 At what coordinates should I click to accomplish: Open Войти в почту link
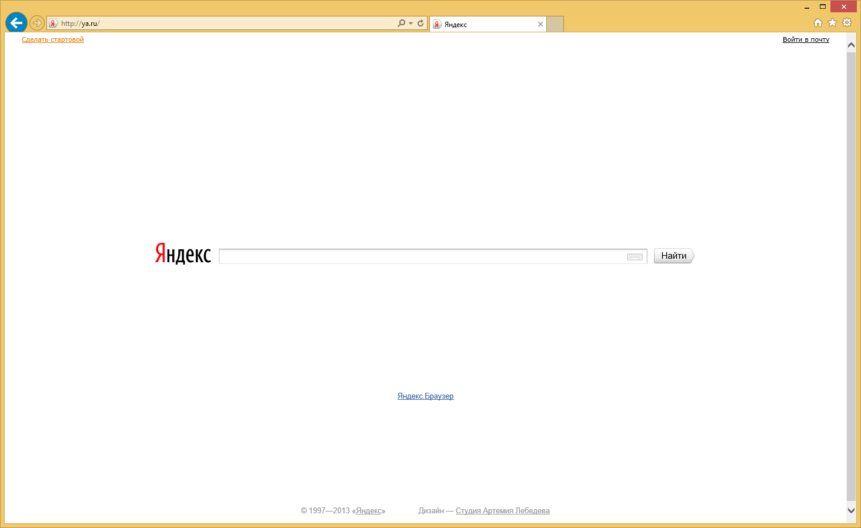(x=806, y=39)
